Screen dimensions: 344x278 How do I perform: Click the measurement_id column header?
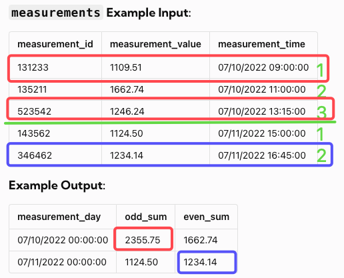point(55,44)
